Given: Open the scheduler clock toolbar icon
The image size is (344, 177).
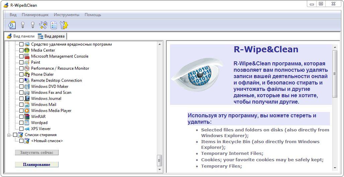Looking at the screenshot, I should point(12,25).
